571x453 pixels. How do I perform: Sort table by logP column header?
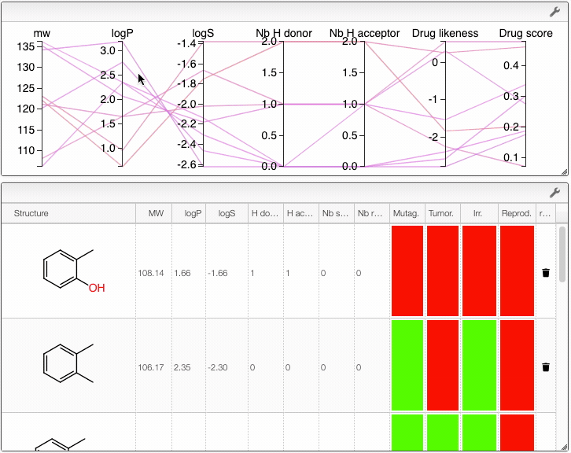[193, 213]
